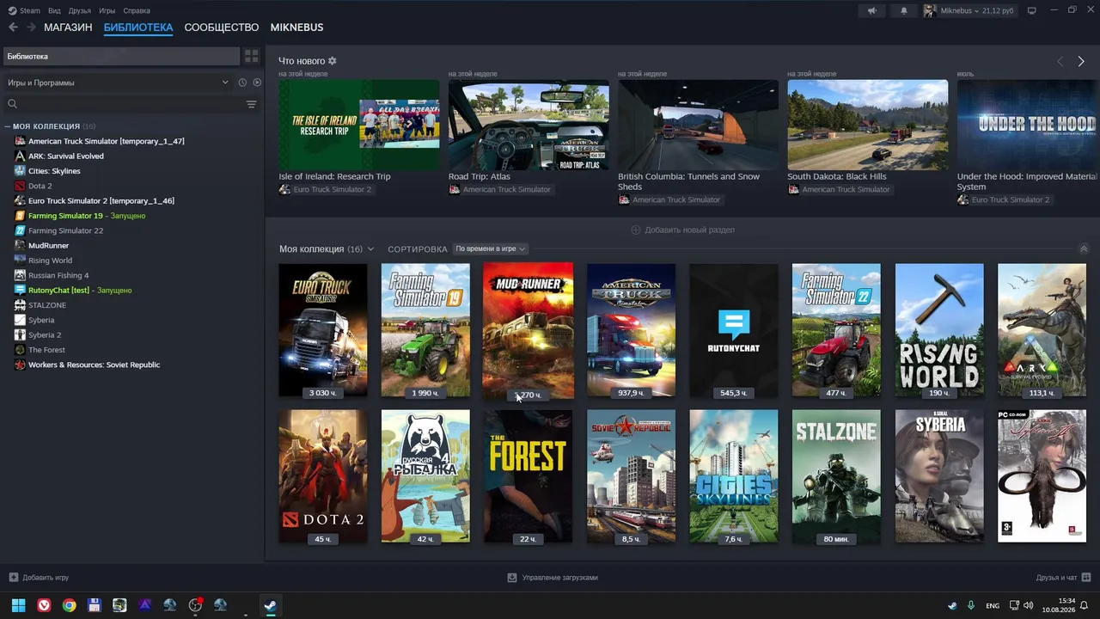The height and width of the screenshot is (619, 1100).
Task: Switch to the МАГАЗИН tab
Action: point(68,28)
